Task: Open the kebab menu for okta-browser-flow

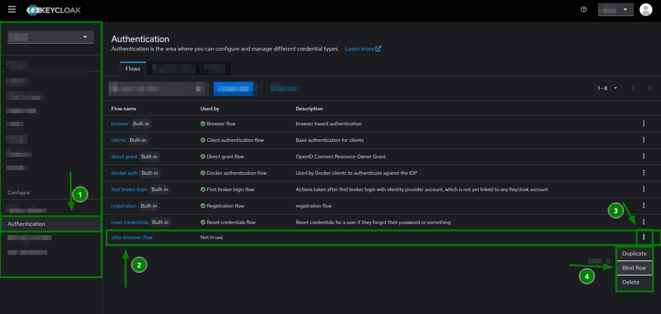Action: point(644,237)
